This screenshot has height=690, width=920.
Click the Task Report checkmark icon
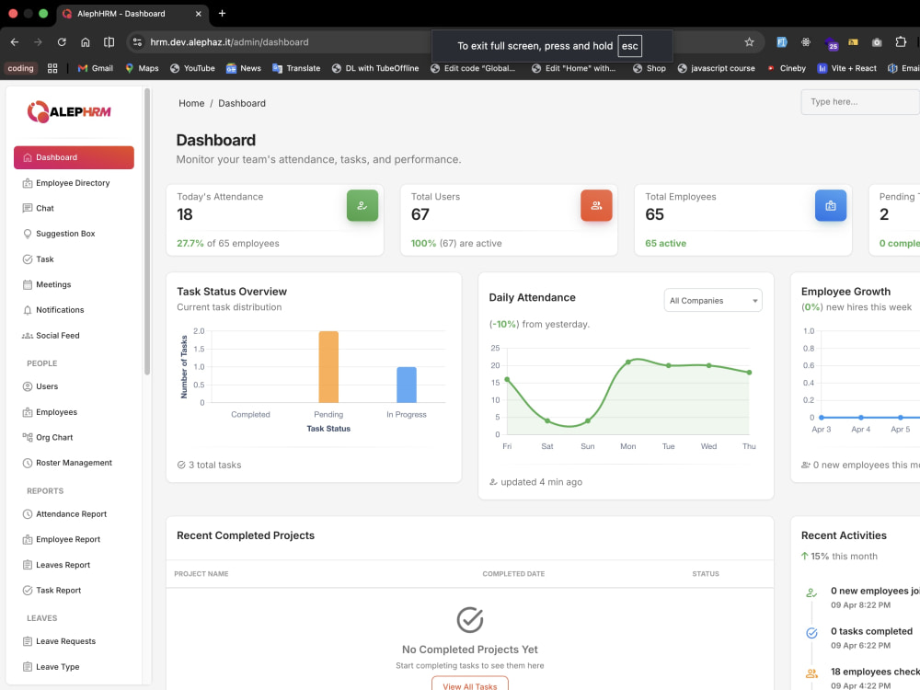pos(27,591)
